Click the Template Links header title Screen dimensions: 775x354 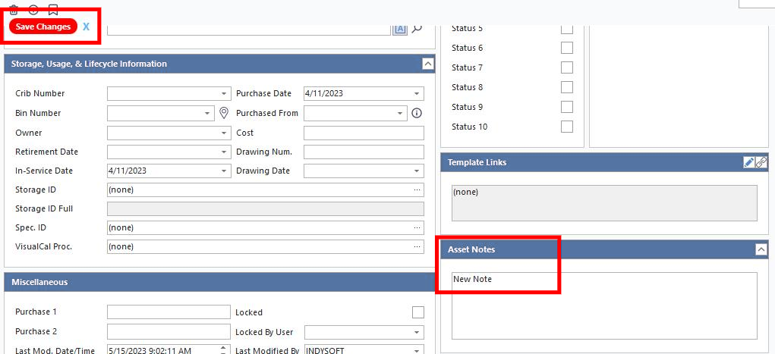(x=477, y=162)
